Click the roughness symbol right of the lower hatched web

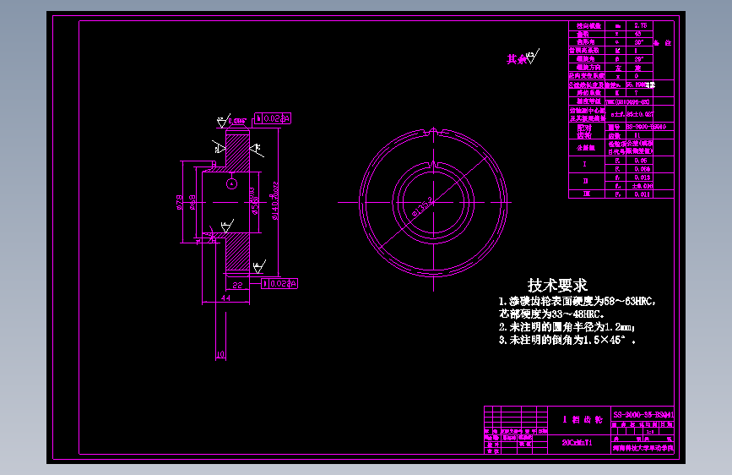259,266
